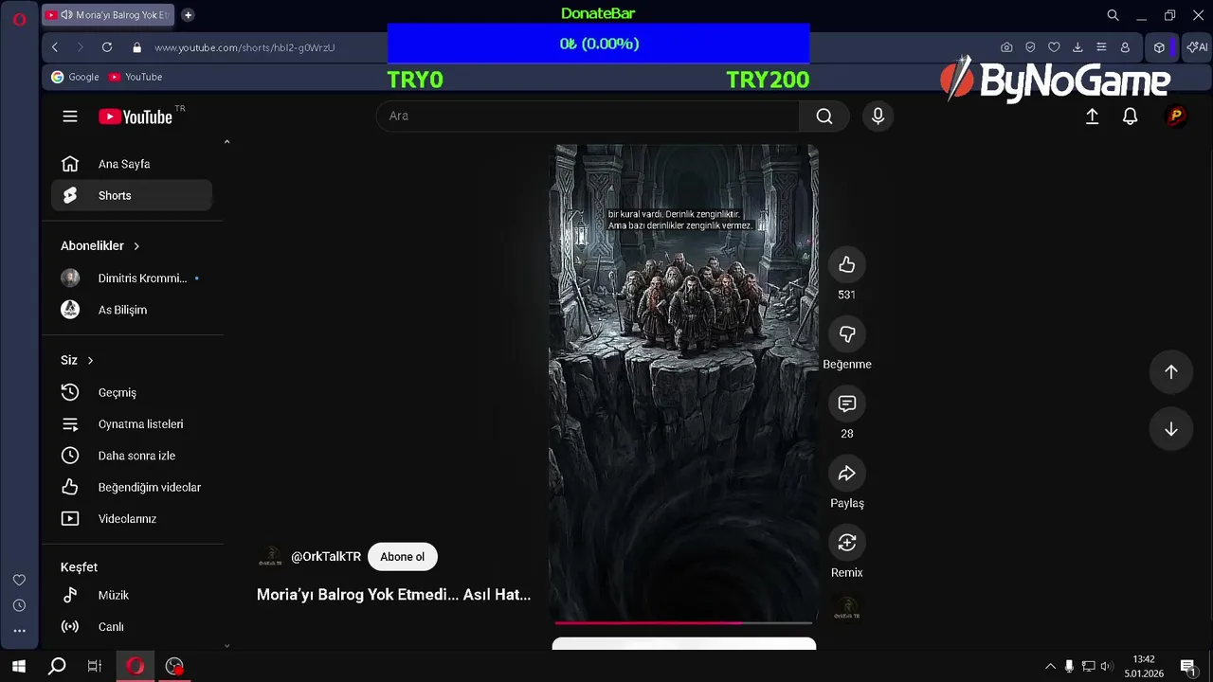Go to the previous short with up arrow

click(1171, 372)
